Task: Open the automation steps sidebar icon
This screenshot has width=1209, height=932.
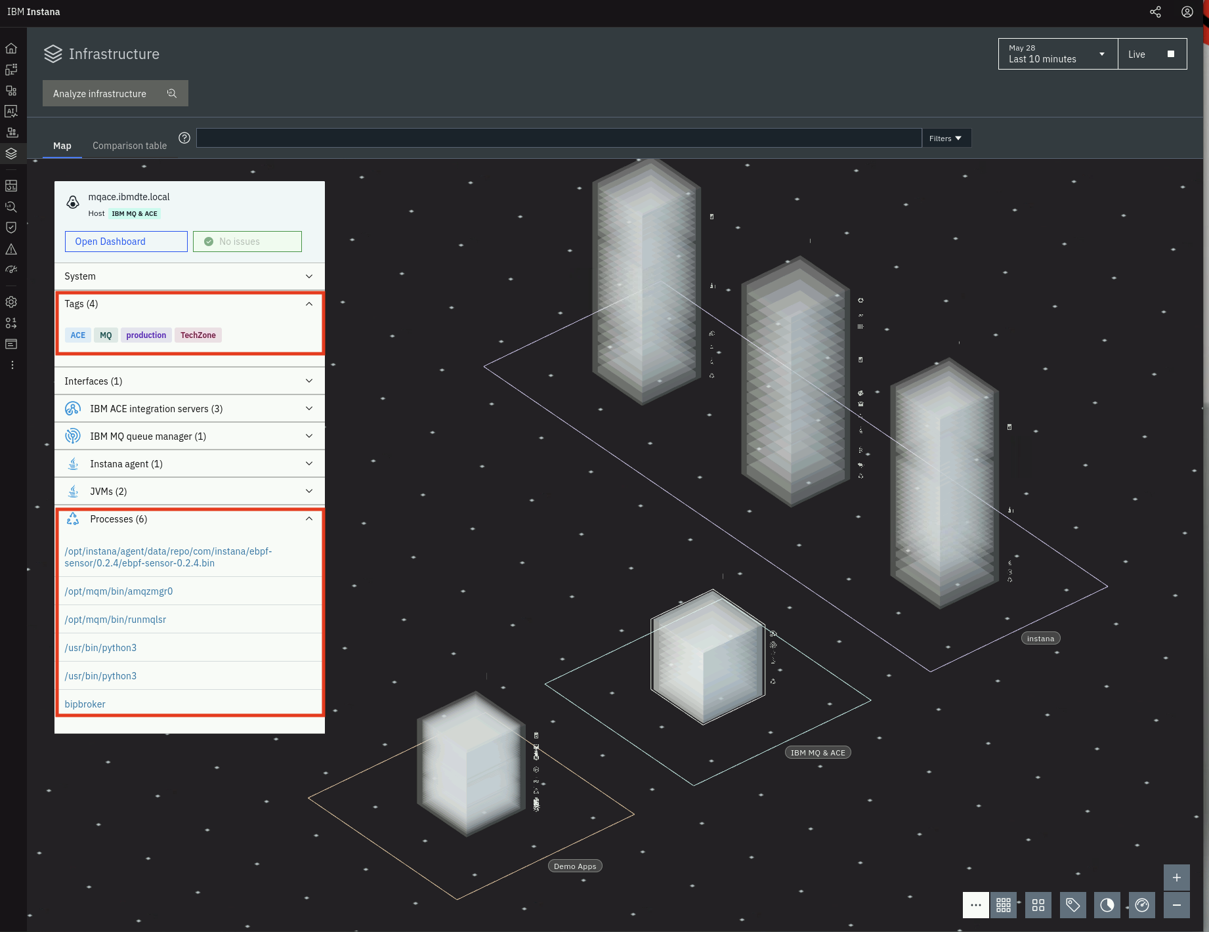Action: 11,323
